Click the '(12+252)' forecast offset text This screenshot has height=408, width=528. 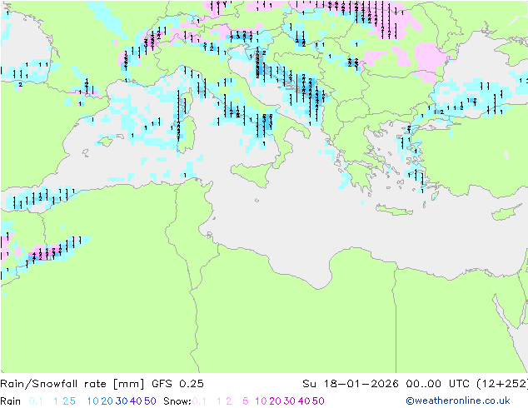(502, 383)
